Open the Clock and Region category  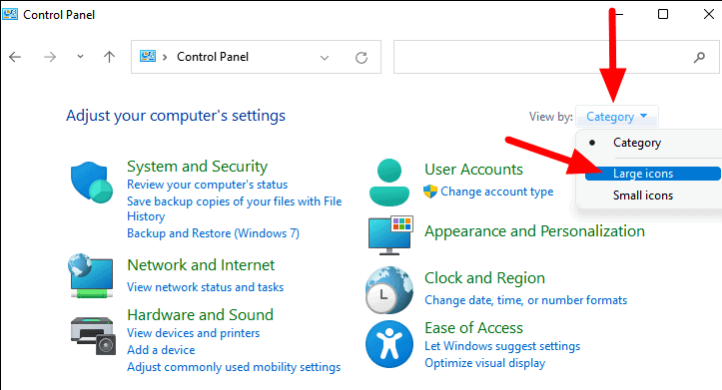tap(485, 277)
